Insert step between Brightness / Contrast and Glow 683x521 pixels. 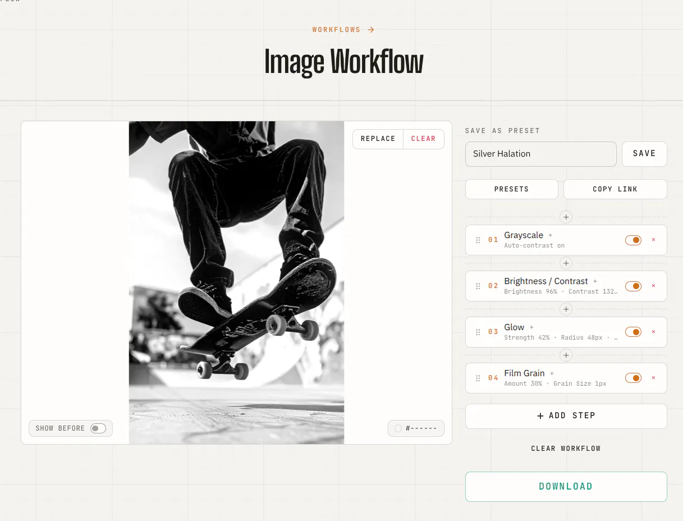point(566,309)
